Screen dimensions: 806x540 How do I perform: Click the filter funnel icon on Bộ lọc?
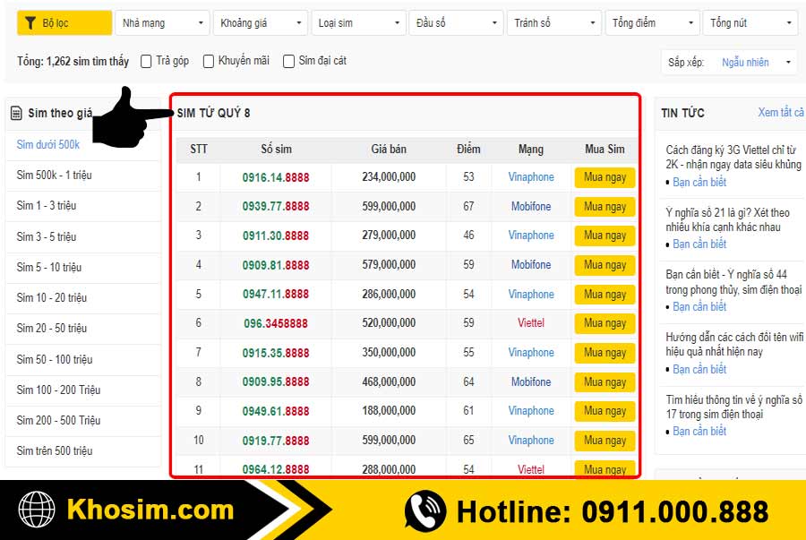(x=30, y=21)
